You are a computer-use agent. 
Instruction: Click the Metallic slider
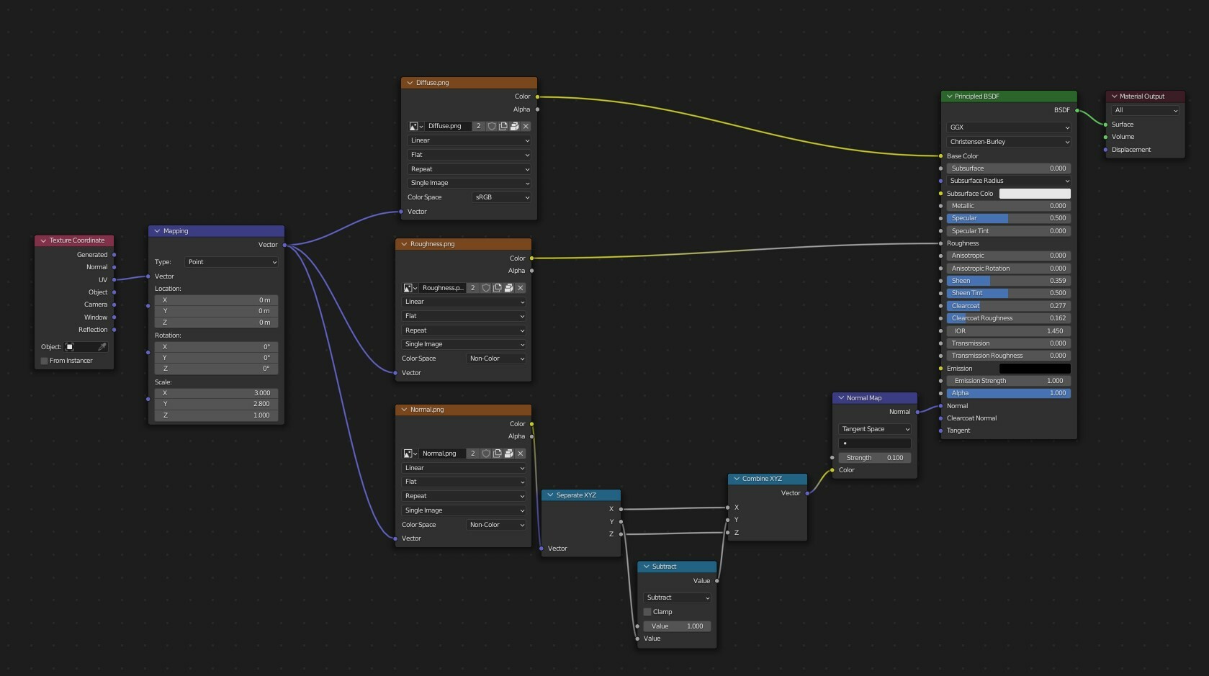(1009, 206)
